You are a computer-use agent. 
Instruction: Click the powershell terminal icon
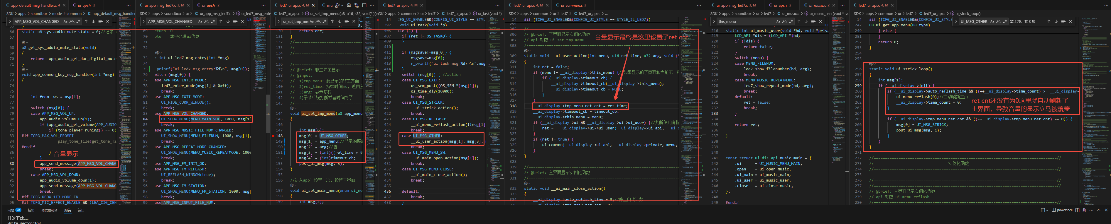[x=1054, y=210]
